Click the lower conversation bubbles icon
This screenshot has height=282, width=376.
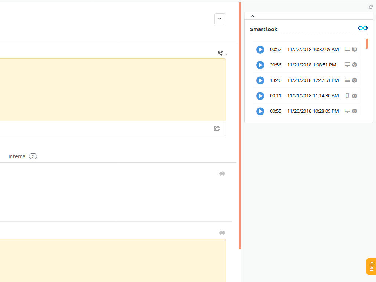coord(222,233)
